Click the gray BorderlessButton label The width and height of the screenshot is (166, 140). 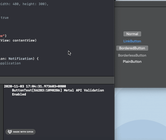click(132, 55)
